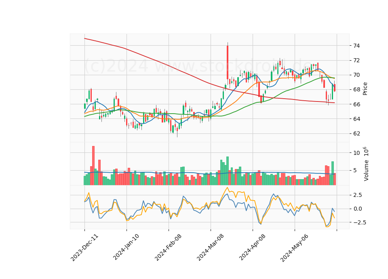
Task: Click the price tick label 64
Action: (356, 119)
